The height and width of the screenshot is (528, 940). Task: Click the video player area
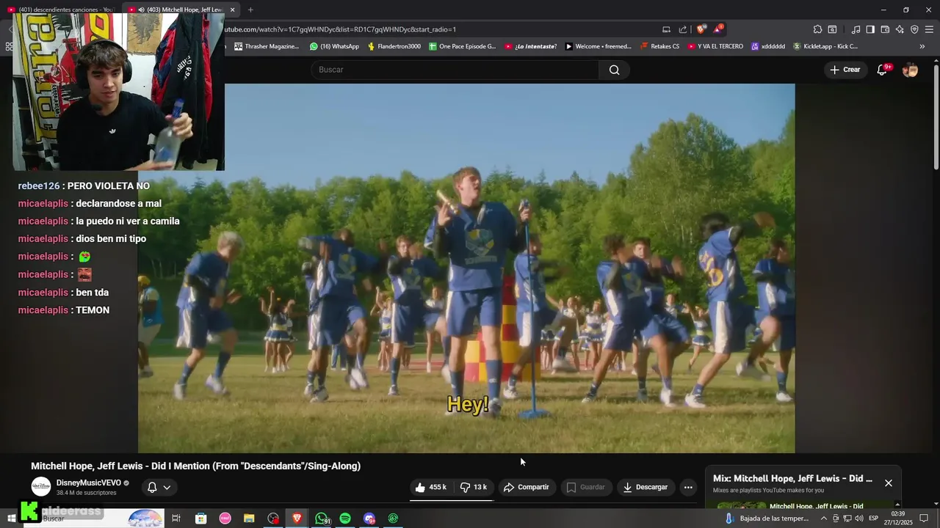[x=466, y=268]
